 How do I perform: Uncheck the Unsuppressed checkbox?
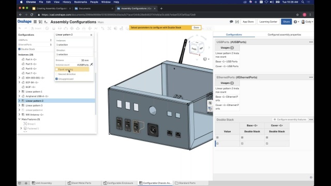click(56, 79)
